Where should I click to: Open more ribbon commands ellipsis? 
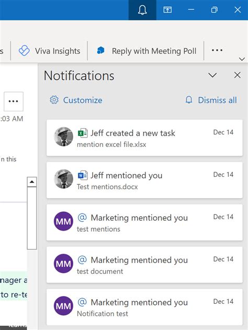pos(217,50)
